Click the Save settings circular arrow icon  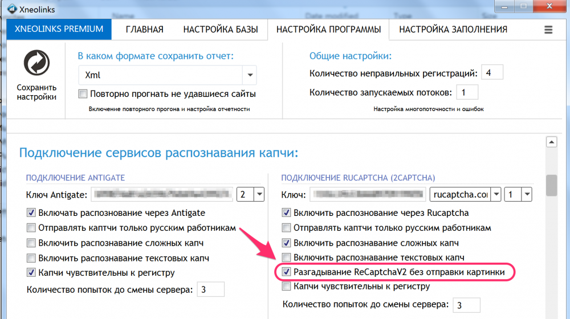click(x=36, y=63)
